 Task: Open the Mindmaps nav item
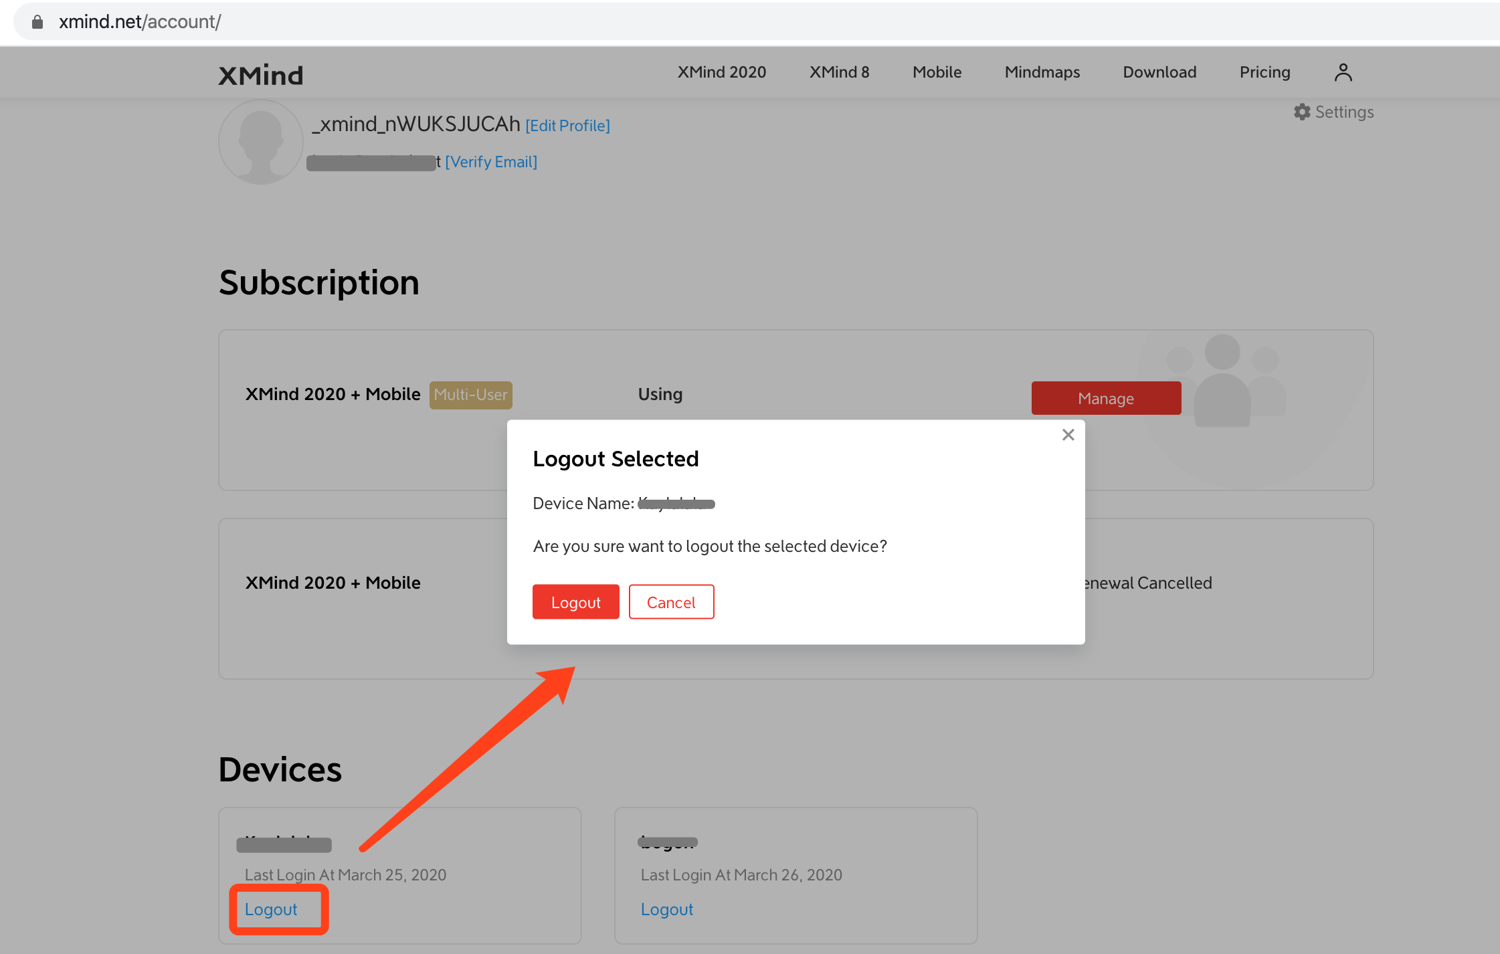point(1042,72)
